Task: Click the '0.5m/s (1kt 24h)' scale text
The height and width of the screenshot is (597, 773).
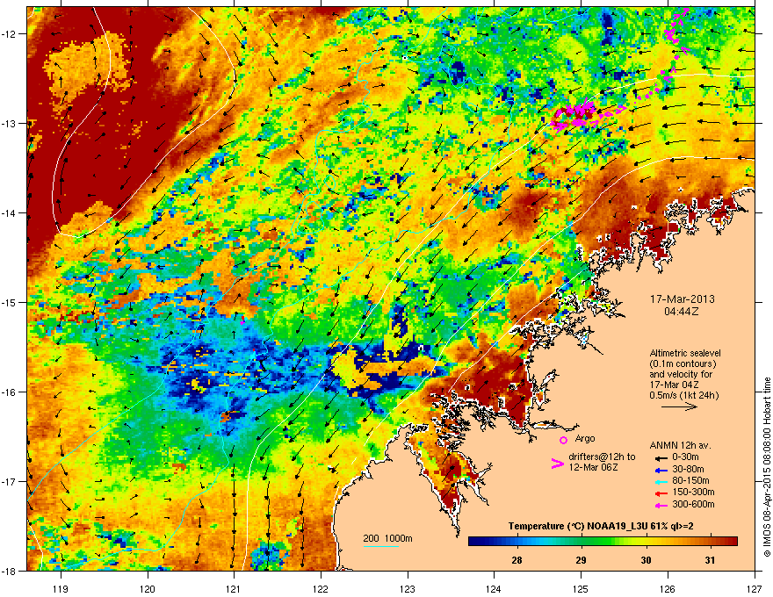Action: click(x=683, y=395)
